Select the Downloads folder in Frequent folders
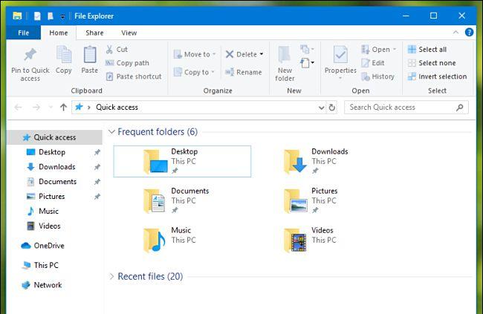483x314 pixels. (x=316, y=161)
